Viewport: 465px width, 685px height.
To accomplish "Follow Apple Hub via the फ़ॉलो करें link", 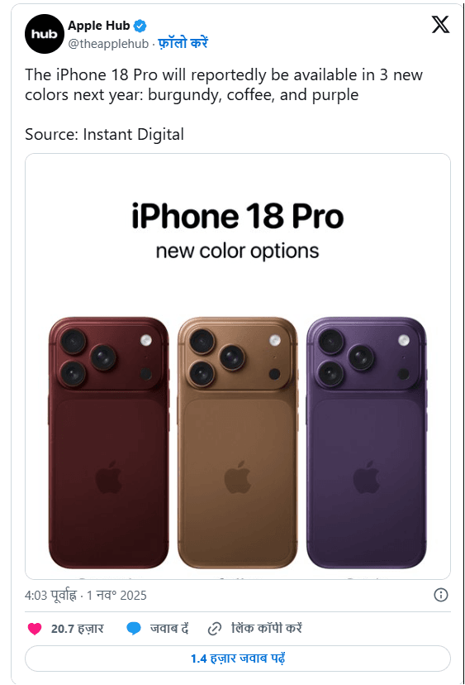I will point(183,43).
